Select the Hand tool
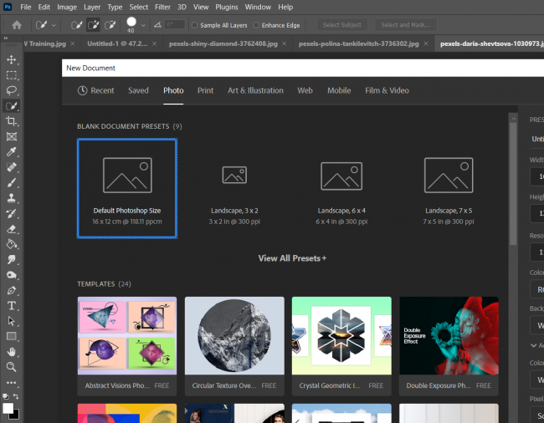Image resolution: width=544 pixels, height=423 pixels. pyautogui.click(x=12, y=352)
